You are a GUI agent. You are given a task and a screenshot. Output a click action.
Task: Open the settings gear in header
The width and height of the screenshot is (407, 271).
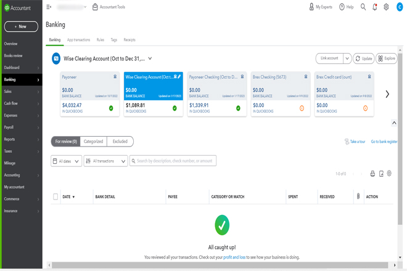point(386,7)
